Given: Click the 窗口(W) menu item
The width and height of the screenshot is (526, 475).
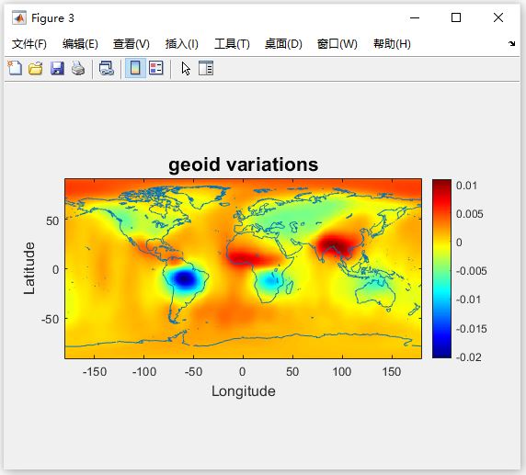Looking at the screenshot, I should point(337,44).
